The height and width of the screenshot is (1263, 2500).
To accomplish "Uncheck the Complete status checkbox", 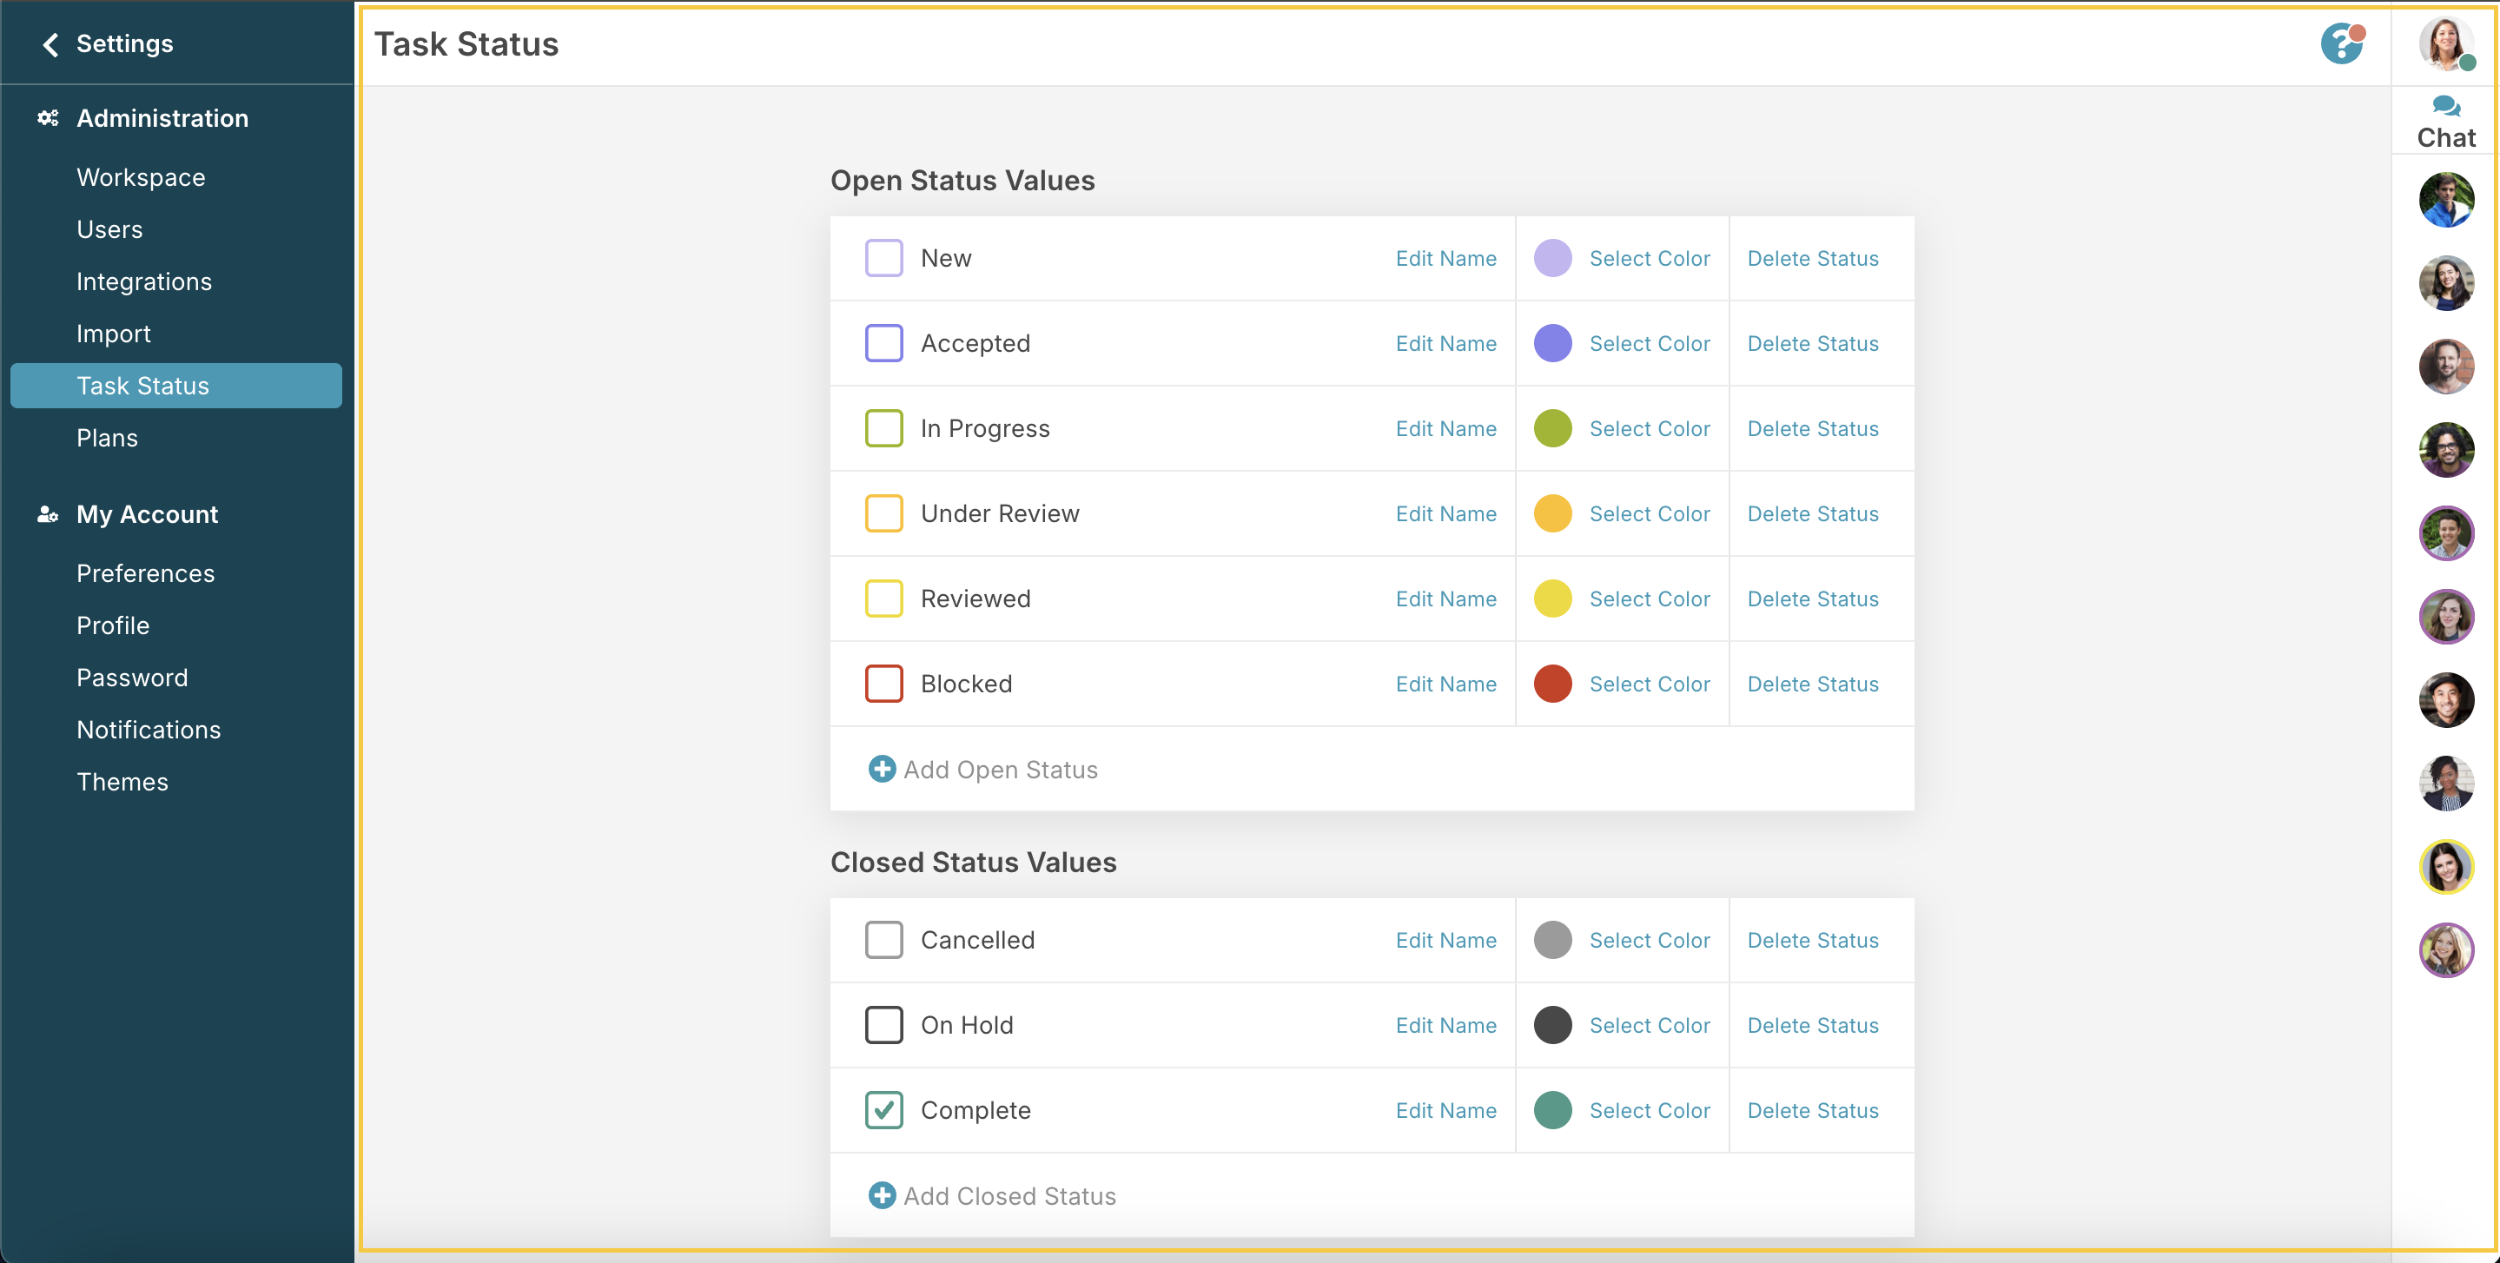I will pyautogui.click(x=883, y=1109).
